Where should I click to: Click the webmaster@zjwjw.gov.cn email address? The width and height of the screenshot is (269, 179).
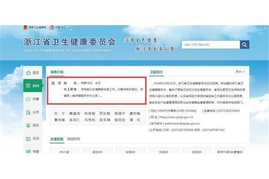[182, 124]
